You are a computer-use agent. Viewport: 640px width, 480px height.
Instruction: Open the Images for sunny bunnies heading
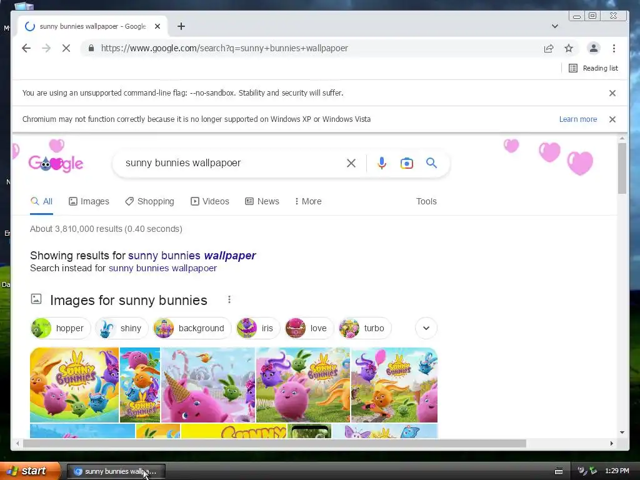[129, 301]
